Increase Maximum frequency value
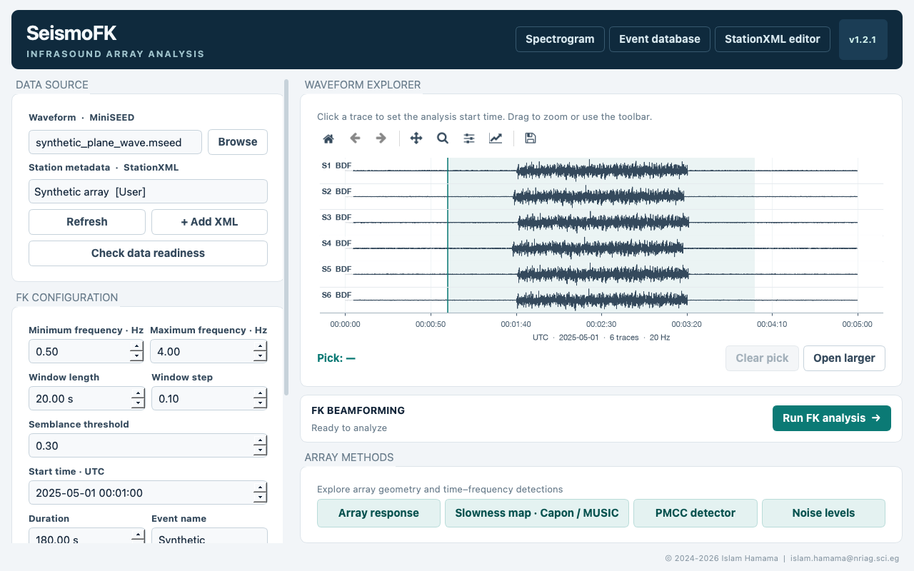The image size is (914, 571). click(261, 346)
